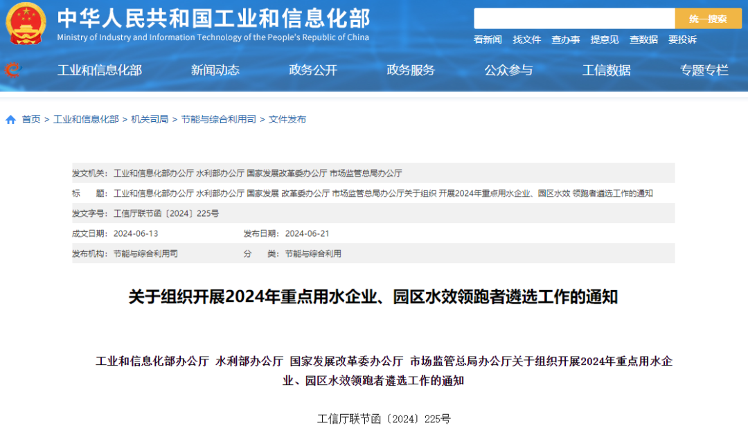Open the 专题专栏 navigation item
The image size is (748, 430).
tap(704, 70)
